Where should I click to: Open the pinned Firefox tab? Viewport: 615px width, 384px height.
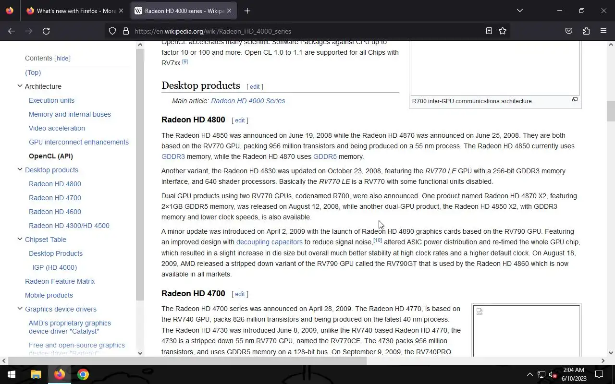point(10,11)
